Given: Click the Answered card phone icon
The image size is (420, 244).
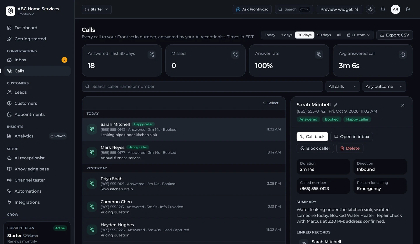Looking at the screenshot, I should [152, 54].
